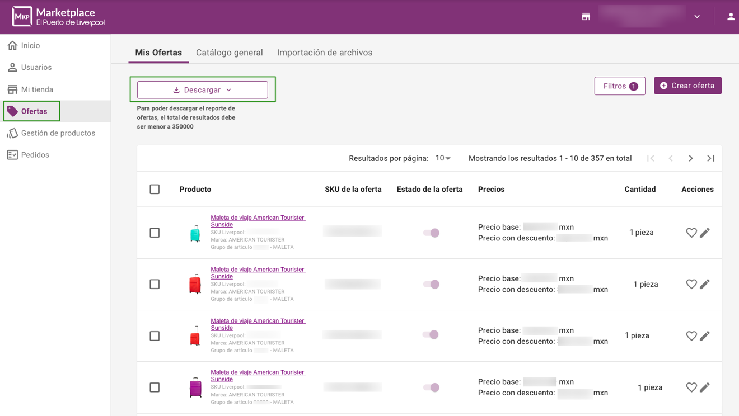Check the box for the third product row

click(155, 335)
